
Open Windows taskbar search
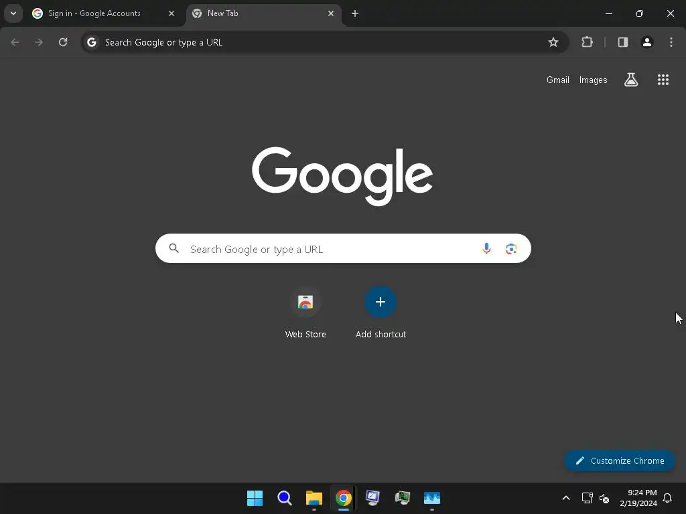(284, 498)
